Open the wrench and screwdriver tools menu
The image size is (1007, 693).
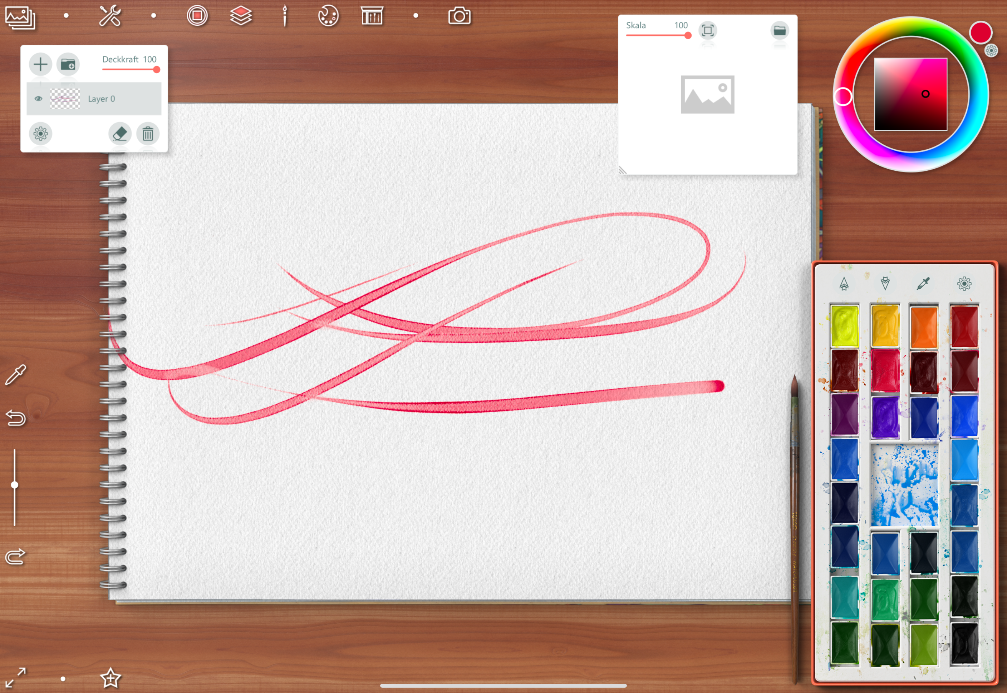click(110, 16)
